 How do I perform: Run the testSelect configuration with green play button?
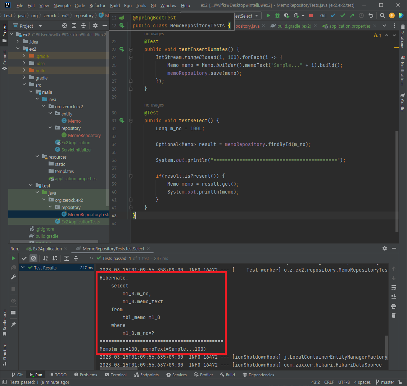coord(268,15)
